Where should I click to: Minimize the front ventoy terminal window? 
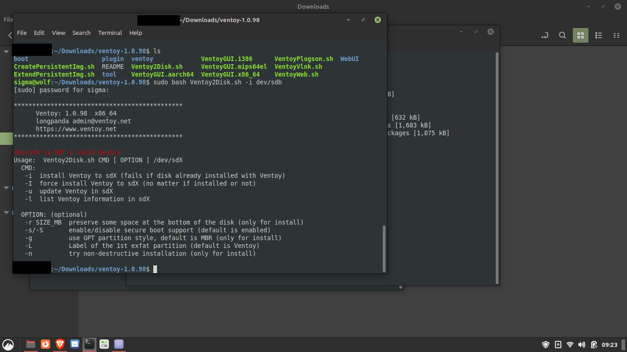tap(348, 20)
